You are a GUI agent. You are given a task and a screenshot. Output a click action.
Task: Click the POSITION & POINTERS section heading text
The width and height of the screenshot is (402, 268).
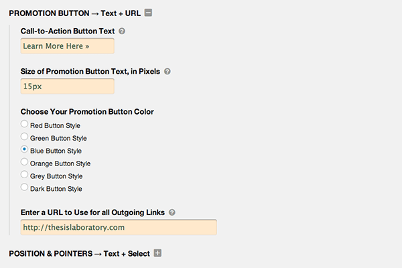click(x=78, y=253)
